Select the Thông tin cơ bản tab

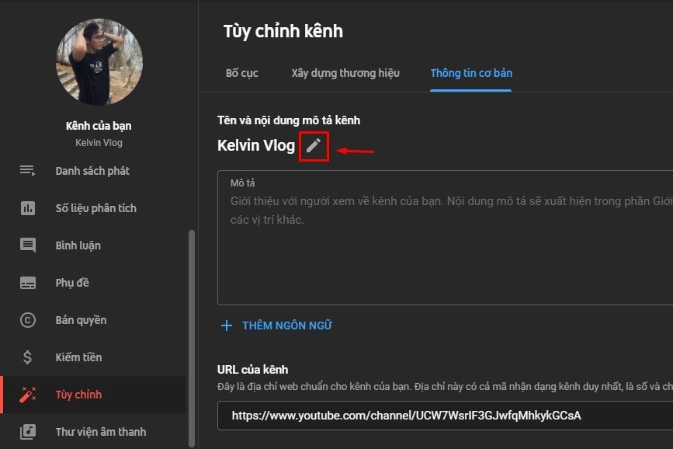coord(470,72)
